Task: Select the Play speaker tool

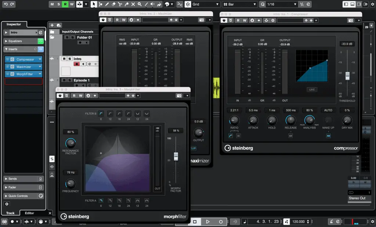Action: 152,4
